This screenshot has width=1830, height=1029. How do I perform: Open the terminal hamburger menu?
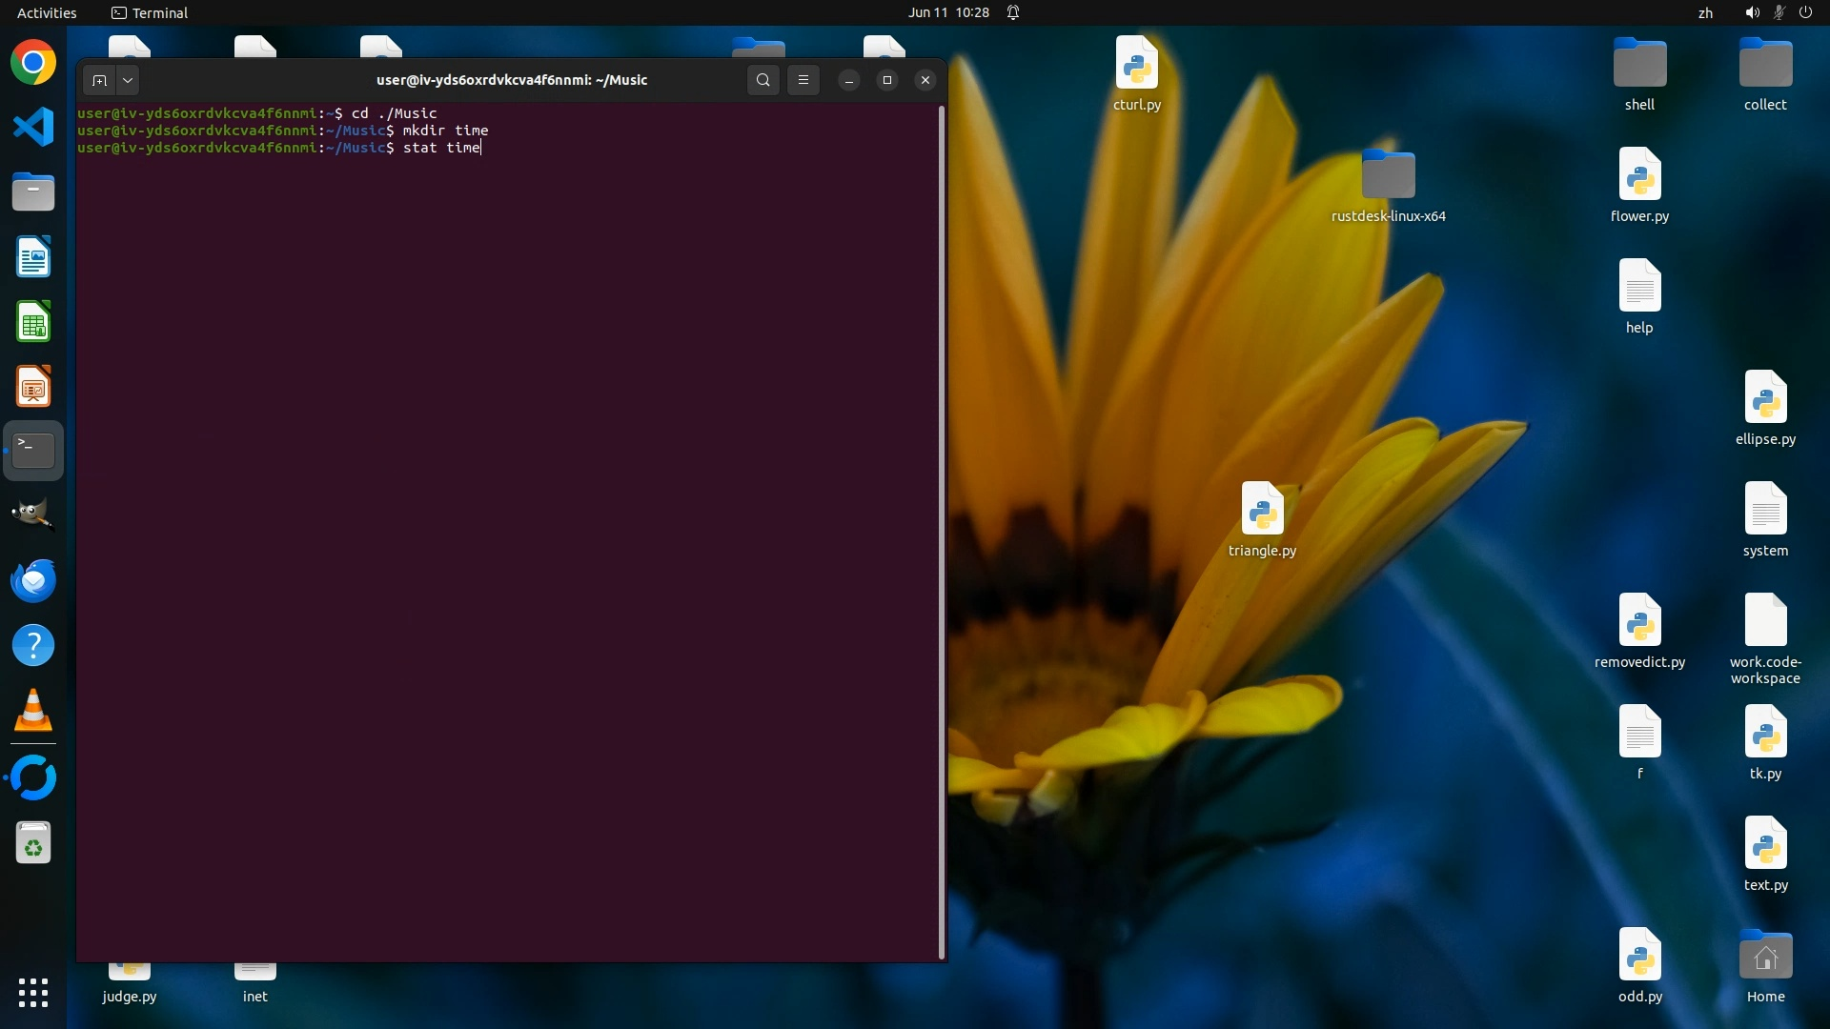(x=803, y=80)
